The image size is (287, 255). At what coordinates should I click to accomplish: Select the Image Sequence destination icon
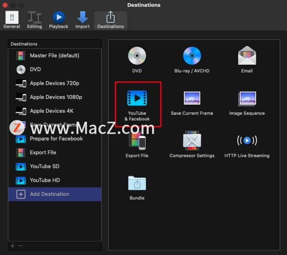tap(247, 99)
